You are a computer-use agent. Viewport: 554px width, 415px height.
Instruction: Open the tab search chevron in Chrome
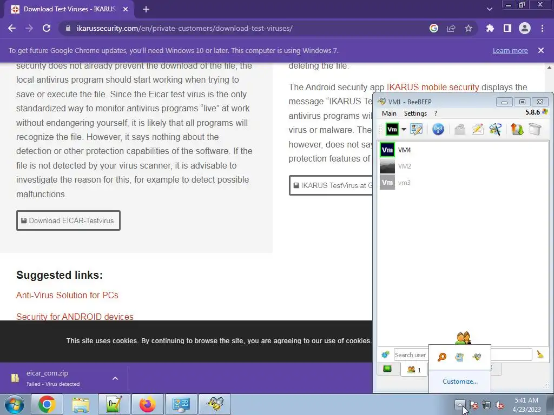(x=489, y=9)
